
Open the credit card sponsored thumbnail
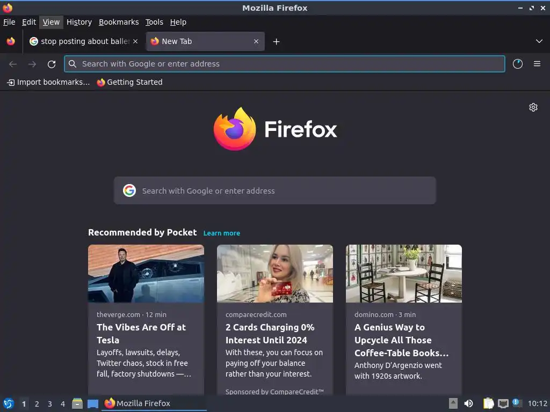[275, 274]
